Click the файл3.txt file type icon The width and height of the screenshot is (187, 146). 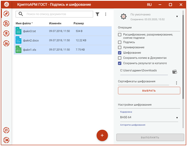(x=18, y=31)
